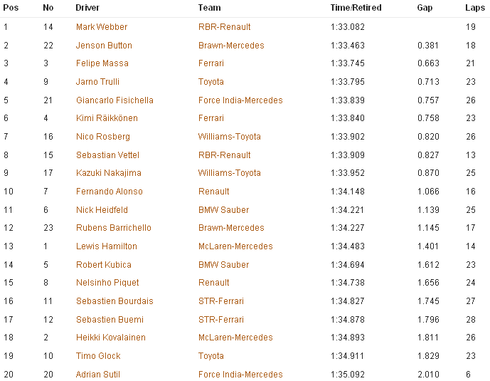Screen dimensions: 490x381
Task: Select Sebastian Vettel link
Action: point(107,155)
